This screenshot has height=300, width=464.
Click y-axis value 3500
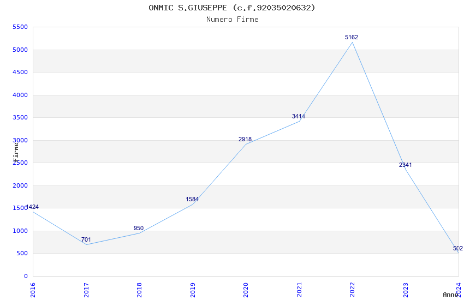(x=20, y=117)
